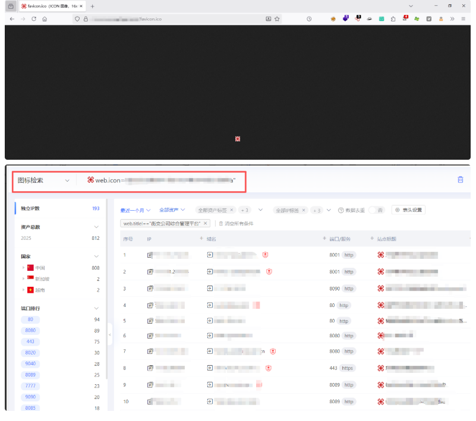
Task: Open the browser hamburger menu
Action: click(x=462, y=18)
